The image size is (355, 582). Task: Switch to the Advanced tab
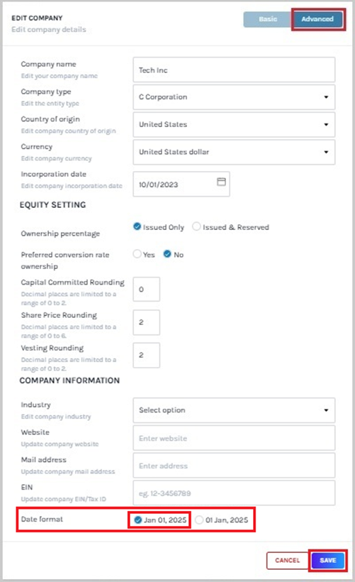[x=318, y=19]
